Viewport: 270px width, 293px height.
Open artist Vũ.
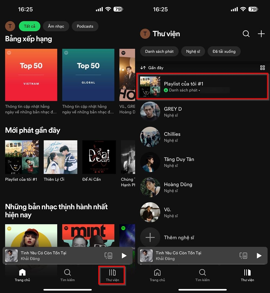[x=202, y=212]
